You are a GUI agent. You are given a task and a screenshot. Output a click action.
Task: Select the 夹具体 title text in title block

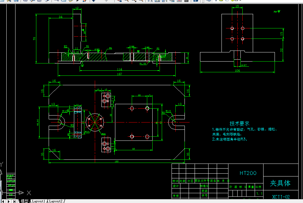click(280, 183)
